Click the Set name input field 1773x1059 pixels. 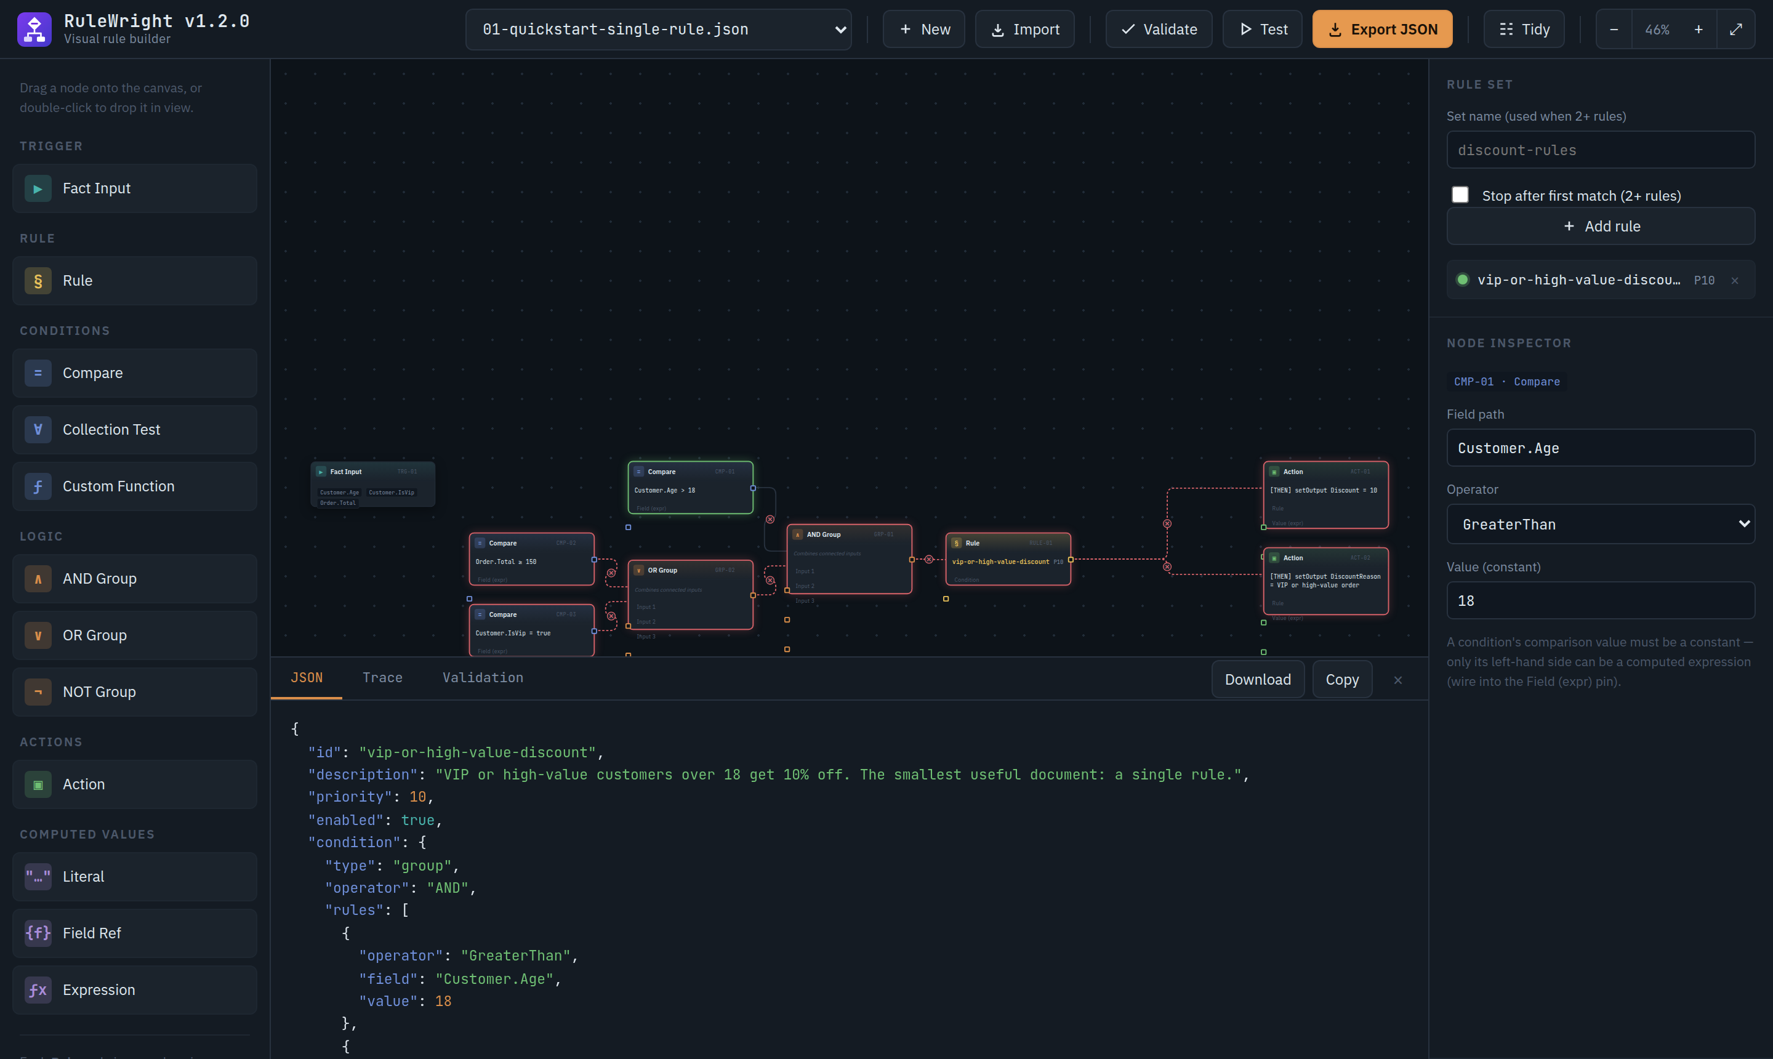click(x=1601, y=150)
